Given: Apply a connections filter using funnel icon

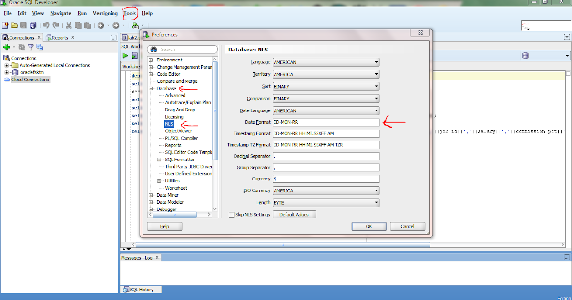Looking at the screenshot, I should click(30, 47).
